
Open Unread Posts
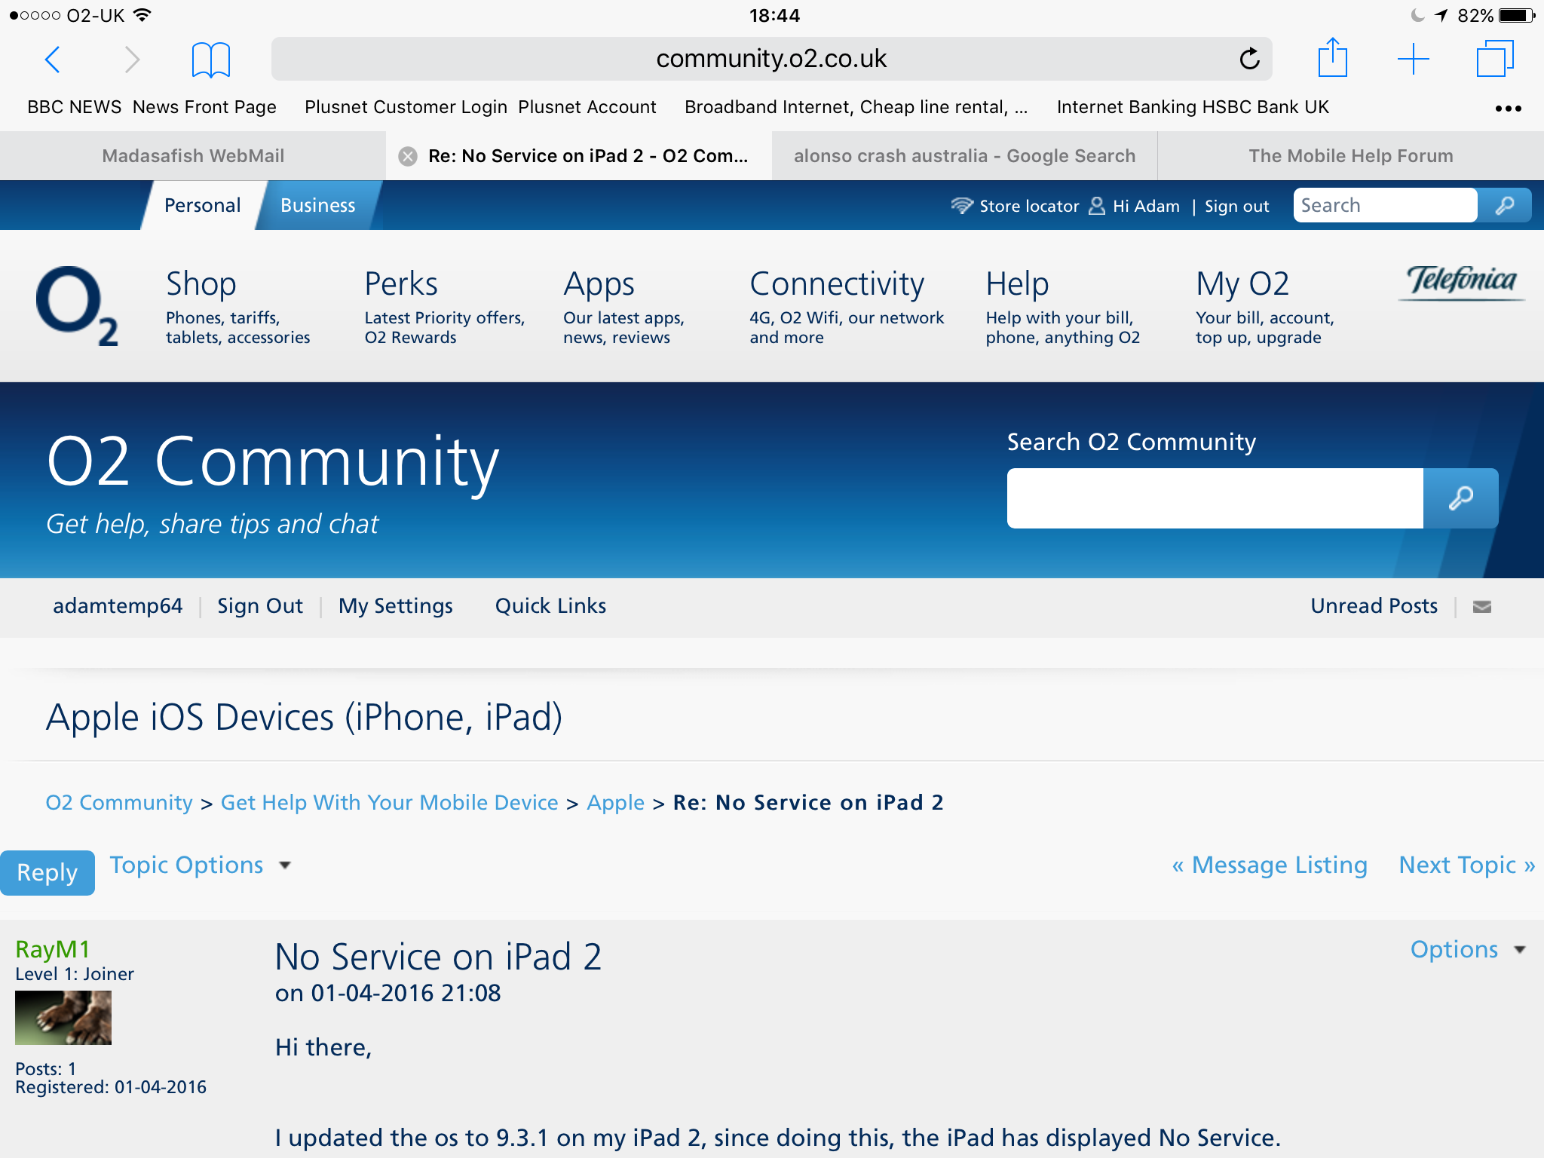[1374, 606]
